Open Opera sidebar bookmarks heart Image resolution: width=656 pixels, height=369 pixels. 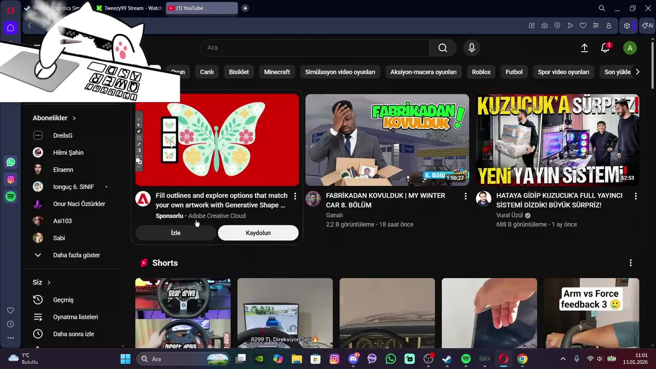10,311
